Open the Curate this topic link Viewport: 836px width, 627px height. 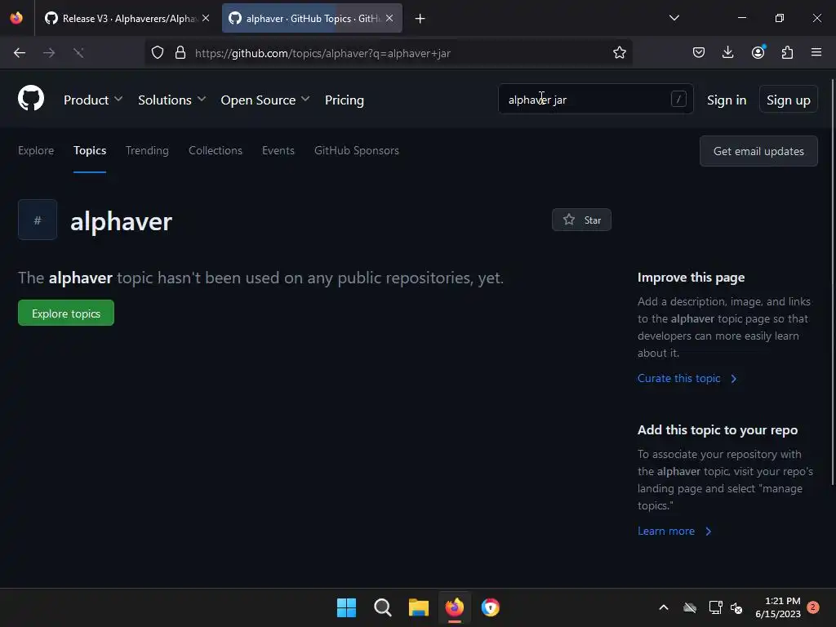(687, 378)
